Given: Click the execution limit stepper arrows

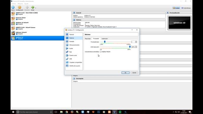Looking at the screenshot, I should click(136, 47).
